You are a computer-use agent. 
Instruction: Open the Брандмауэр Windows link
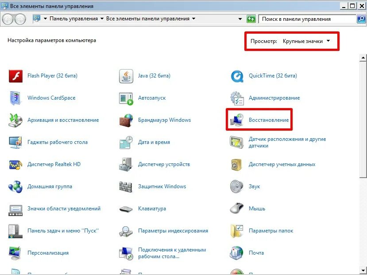tap(164, 120)
